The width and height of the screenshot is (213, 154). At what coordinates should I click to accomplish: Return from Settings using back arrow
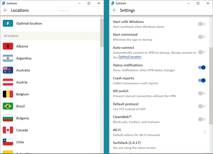115,10
